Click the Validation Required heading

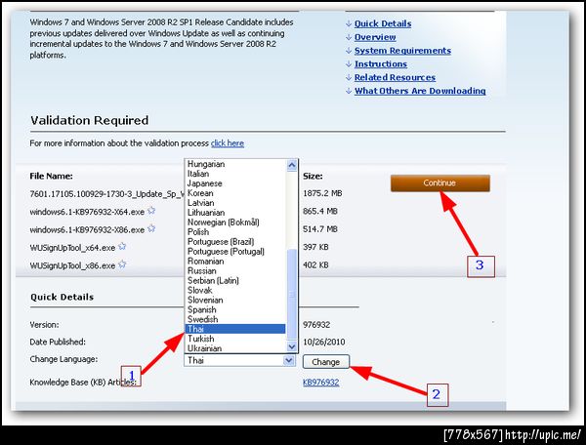[x=89, y=120]
